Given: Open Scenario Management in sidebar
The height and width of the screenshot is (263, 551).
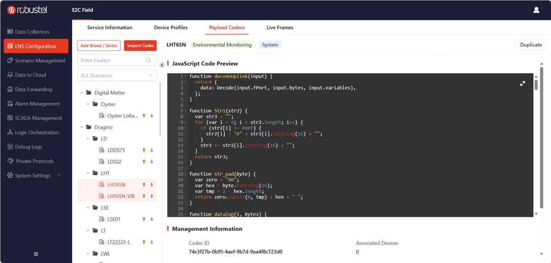Looking at the screenshot, I should coord(36,60).
